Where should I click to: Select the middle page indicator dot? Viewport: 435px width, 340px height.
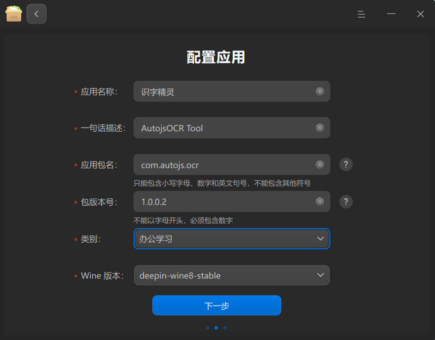coord(216,328)
